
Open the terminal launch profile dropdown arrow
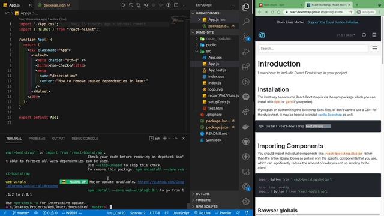point(169,139)
